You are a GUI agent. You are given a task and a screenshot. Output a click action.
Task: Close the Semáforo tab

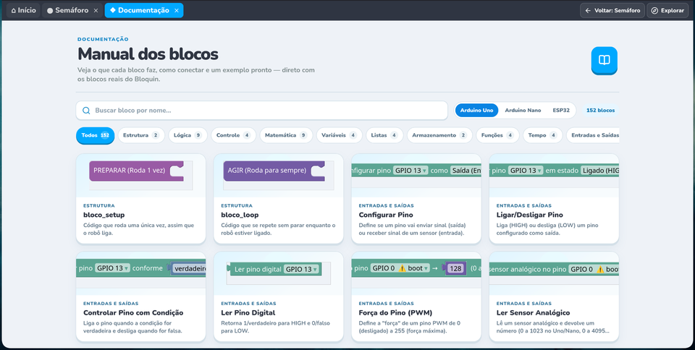(x=96, y=11)
